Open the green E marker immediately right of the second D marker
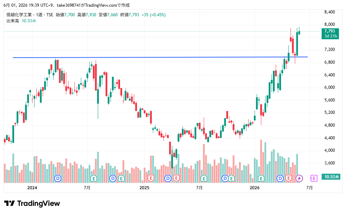This screenshot has height=214, width=346. click(x=121, y=178)
